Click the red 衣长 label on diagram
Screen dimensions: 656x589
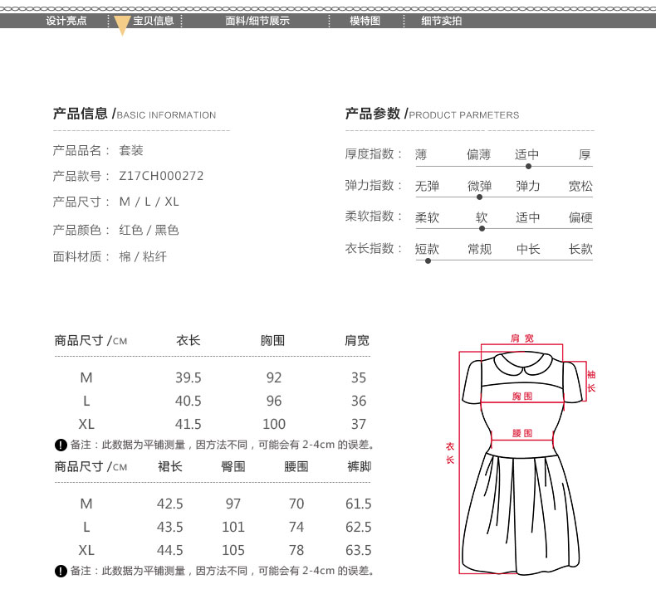point(450,453)
